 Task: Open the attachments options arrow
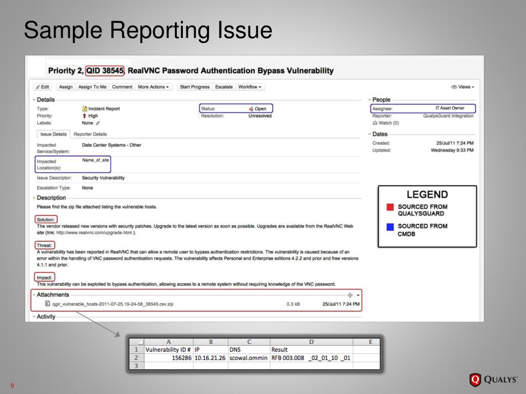pos(358,295)
